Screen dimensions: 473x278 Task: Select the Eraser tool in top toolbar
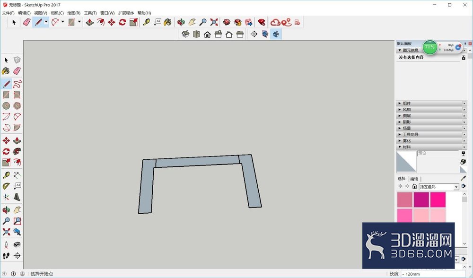27,22
